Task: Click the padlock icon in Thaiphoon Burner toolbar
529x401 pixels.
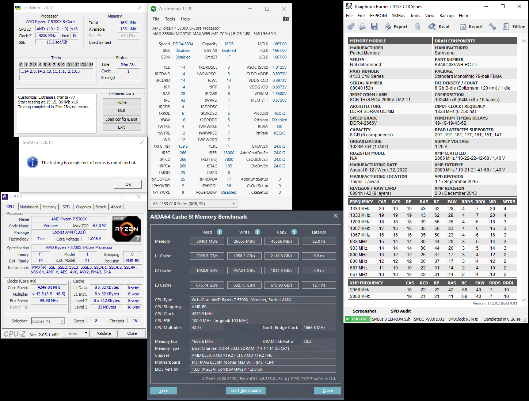Action: click(x=418, y=26)
